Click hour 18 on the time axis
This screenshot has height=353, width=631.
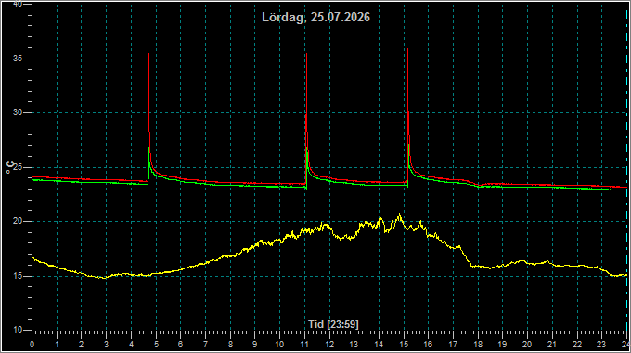[x=478, y=345]
